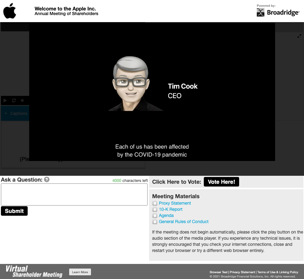Click the Virtual Shareholder Meeting logo
Screen dimensions: 304x279
point(34,271)
